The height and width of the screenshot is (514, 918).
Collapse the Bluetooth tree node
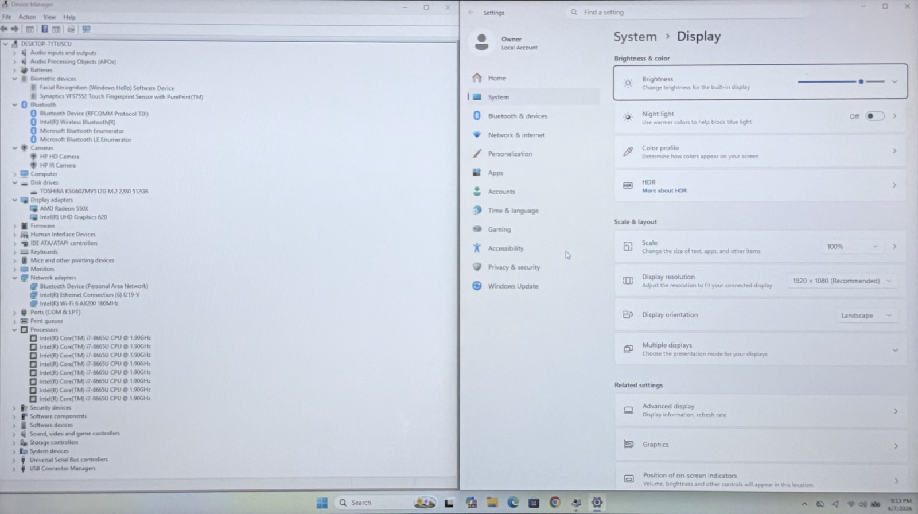(15, 105)
